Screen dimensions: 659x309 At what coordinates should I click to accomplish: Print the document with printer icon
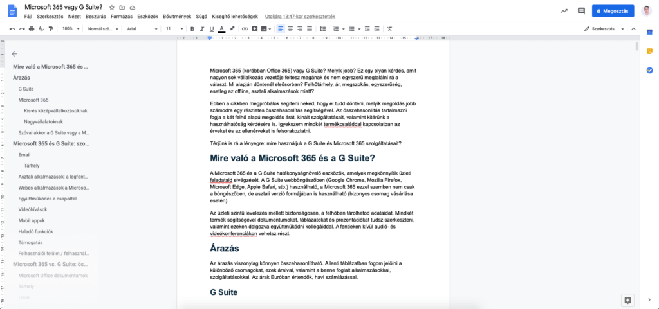31,29
